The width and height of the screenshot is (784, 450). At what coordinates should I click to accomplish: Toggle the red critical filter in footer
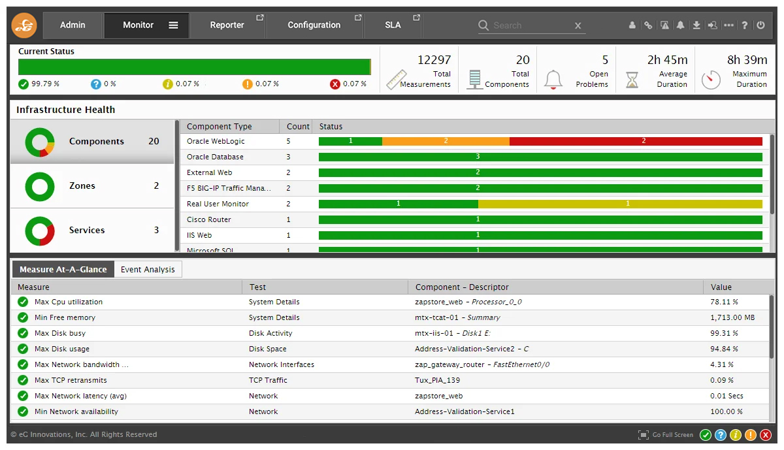(x=766, y=435)
